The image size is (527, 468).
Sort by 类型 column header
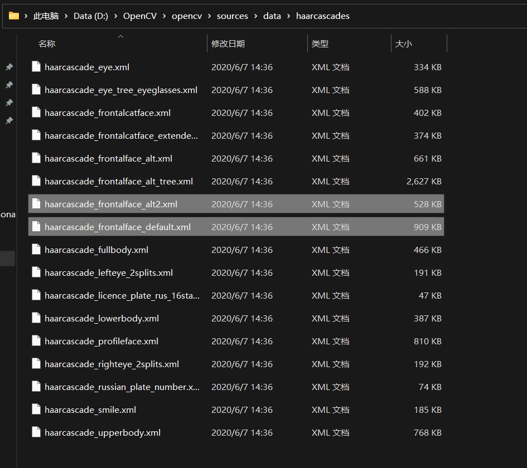(x=320, y=43)
